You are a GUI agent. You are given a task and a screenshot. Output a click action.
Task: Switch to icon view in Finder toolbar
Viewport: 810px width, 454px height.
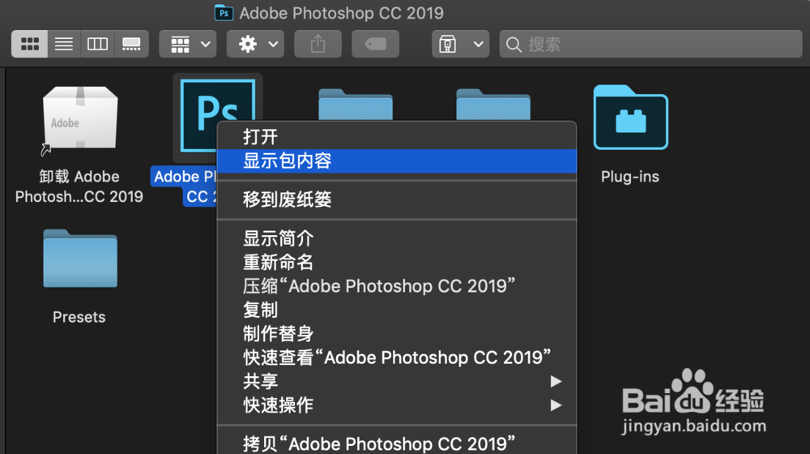tap(29, 45)
